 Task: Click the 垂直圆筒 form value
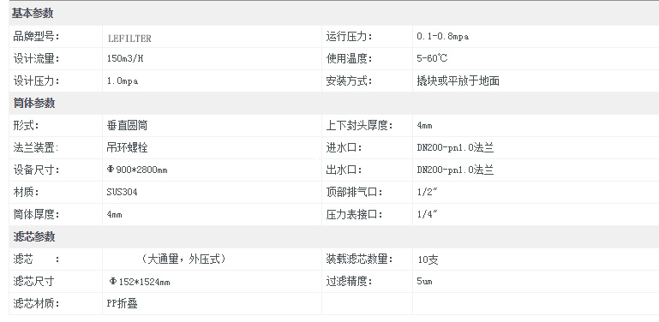click(x=128, y=126)
